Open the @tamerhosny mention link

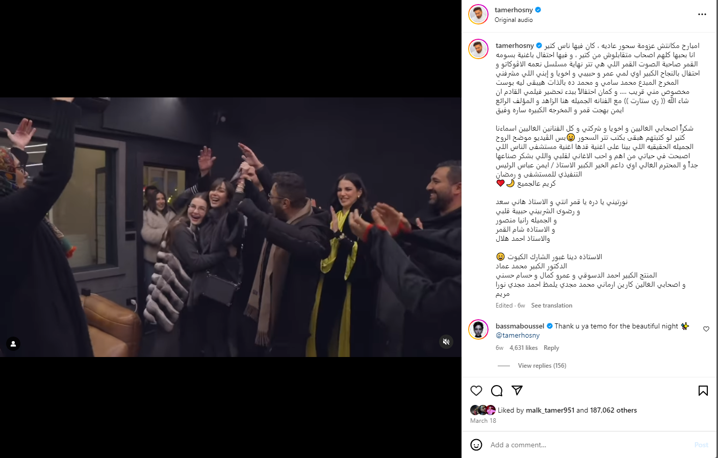(x=518, y=335)
